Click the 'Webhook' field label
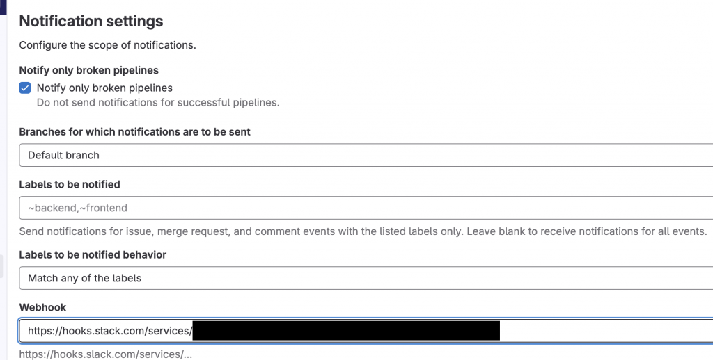Image resolution: width=713 pixels, height=360 pixels. coord(42,306)
